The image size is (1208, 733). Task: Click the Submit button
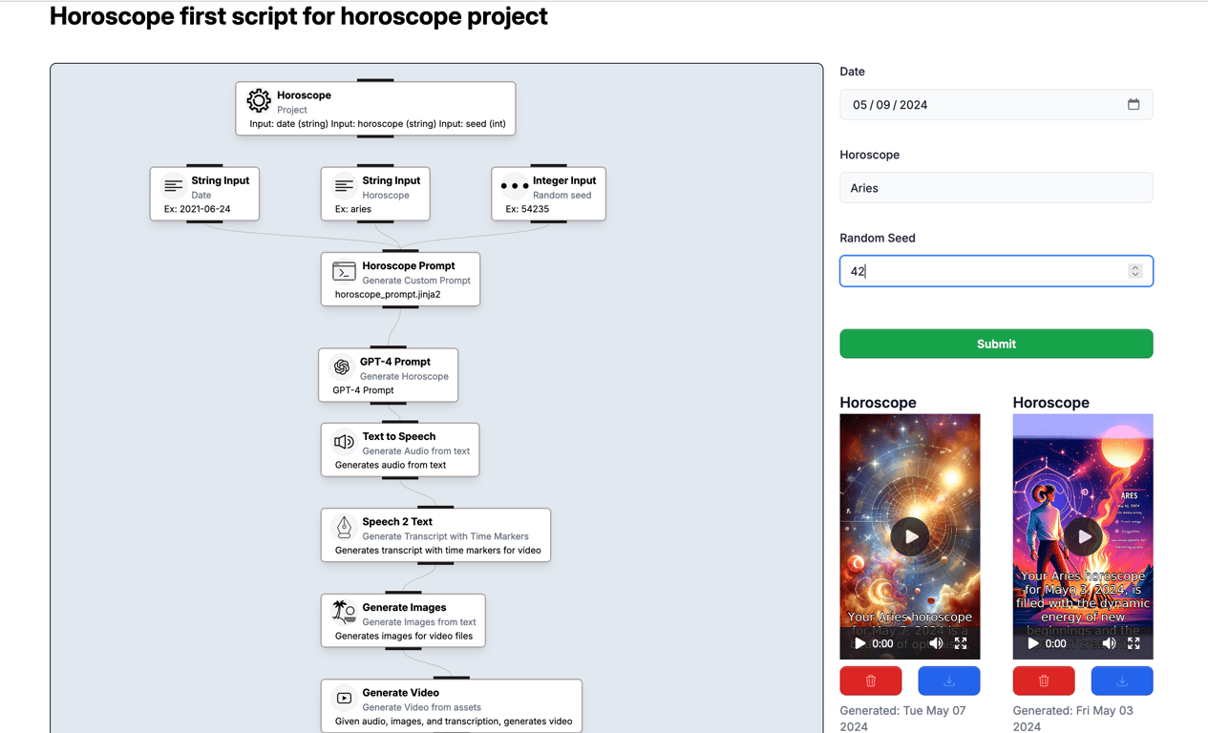coord(996,344)
